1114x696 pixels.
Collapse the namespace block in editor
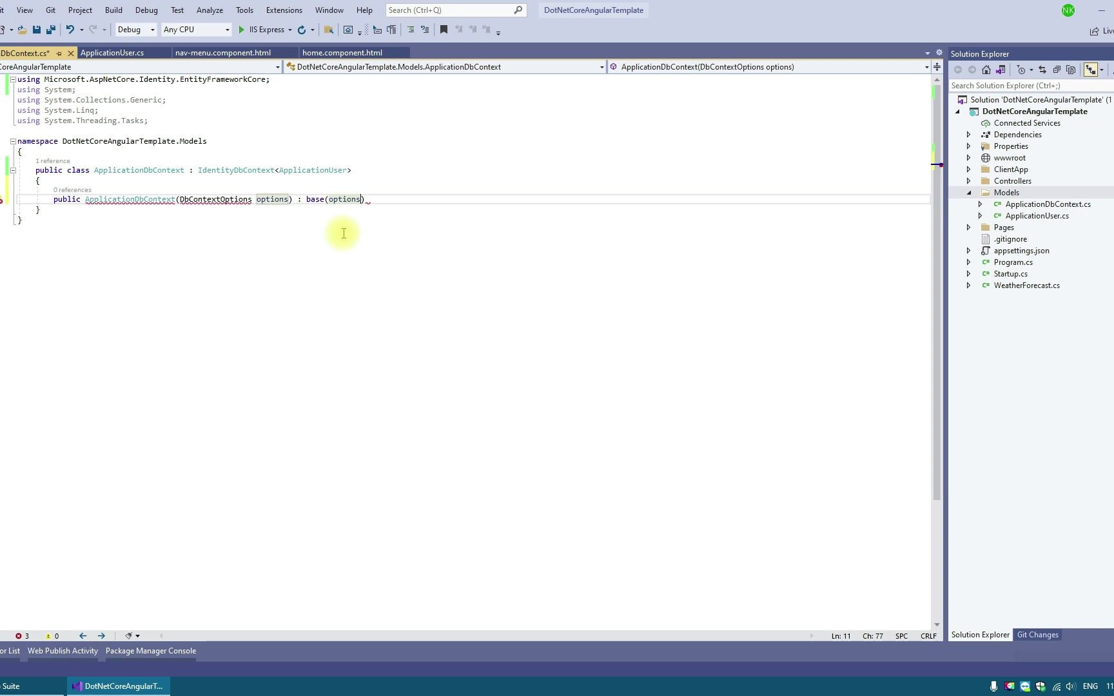[13, 141]
